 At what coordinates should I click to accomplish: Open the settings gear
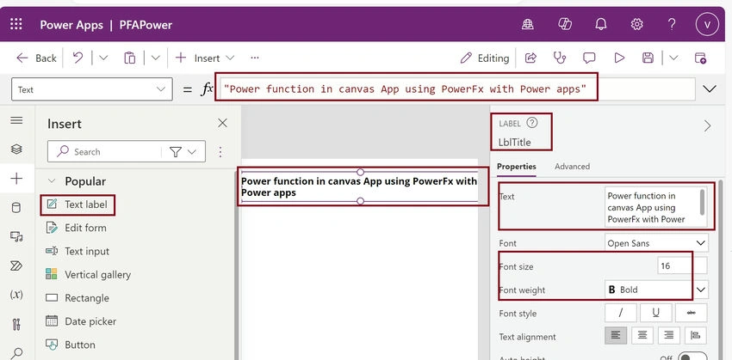(636, 24)
